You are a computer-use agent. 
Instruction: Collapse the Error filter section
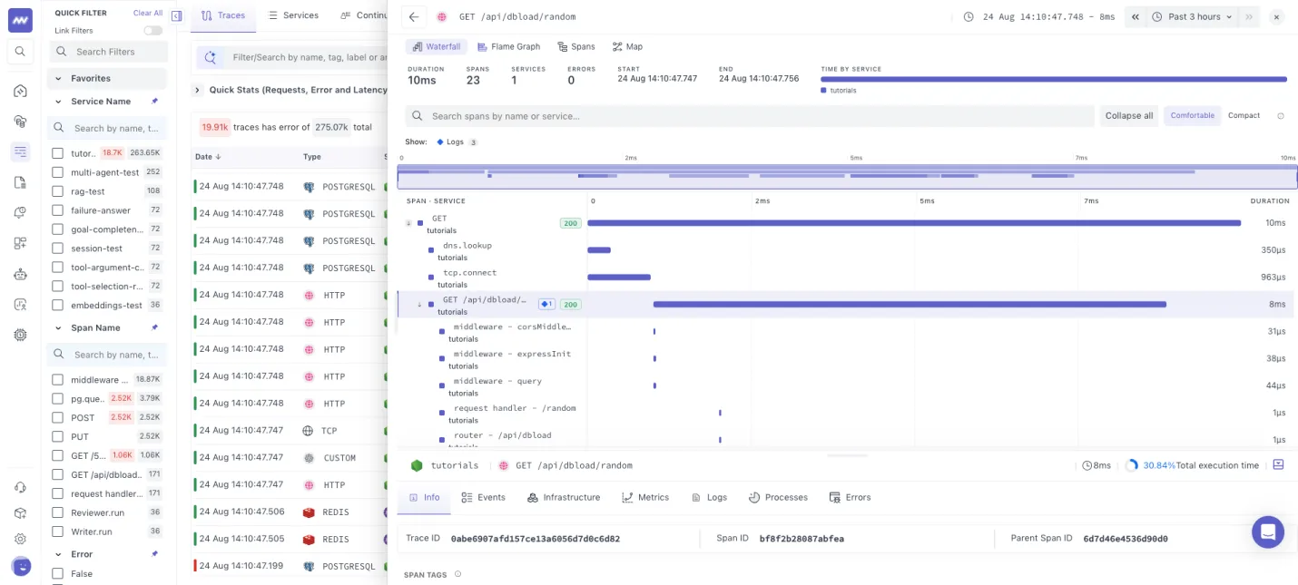59,554
